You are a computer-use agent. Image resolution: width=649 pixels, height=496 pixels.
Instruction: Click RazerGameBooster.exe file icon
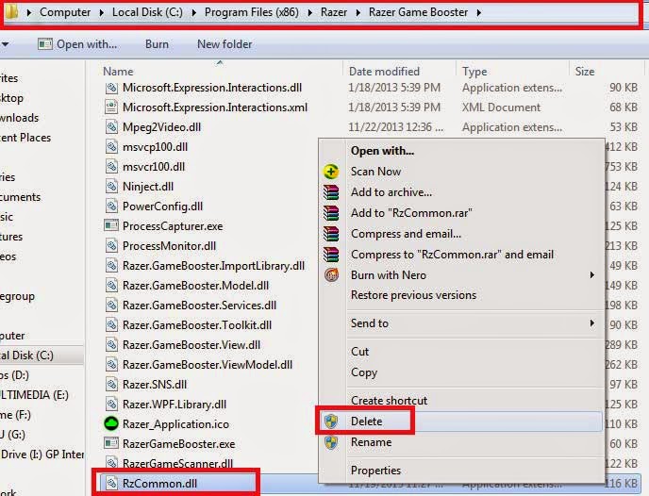[x=111, y=443]
